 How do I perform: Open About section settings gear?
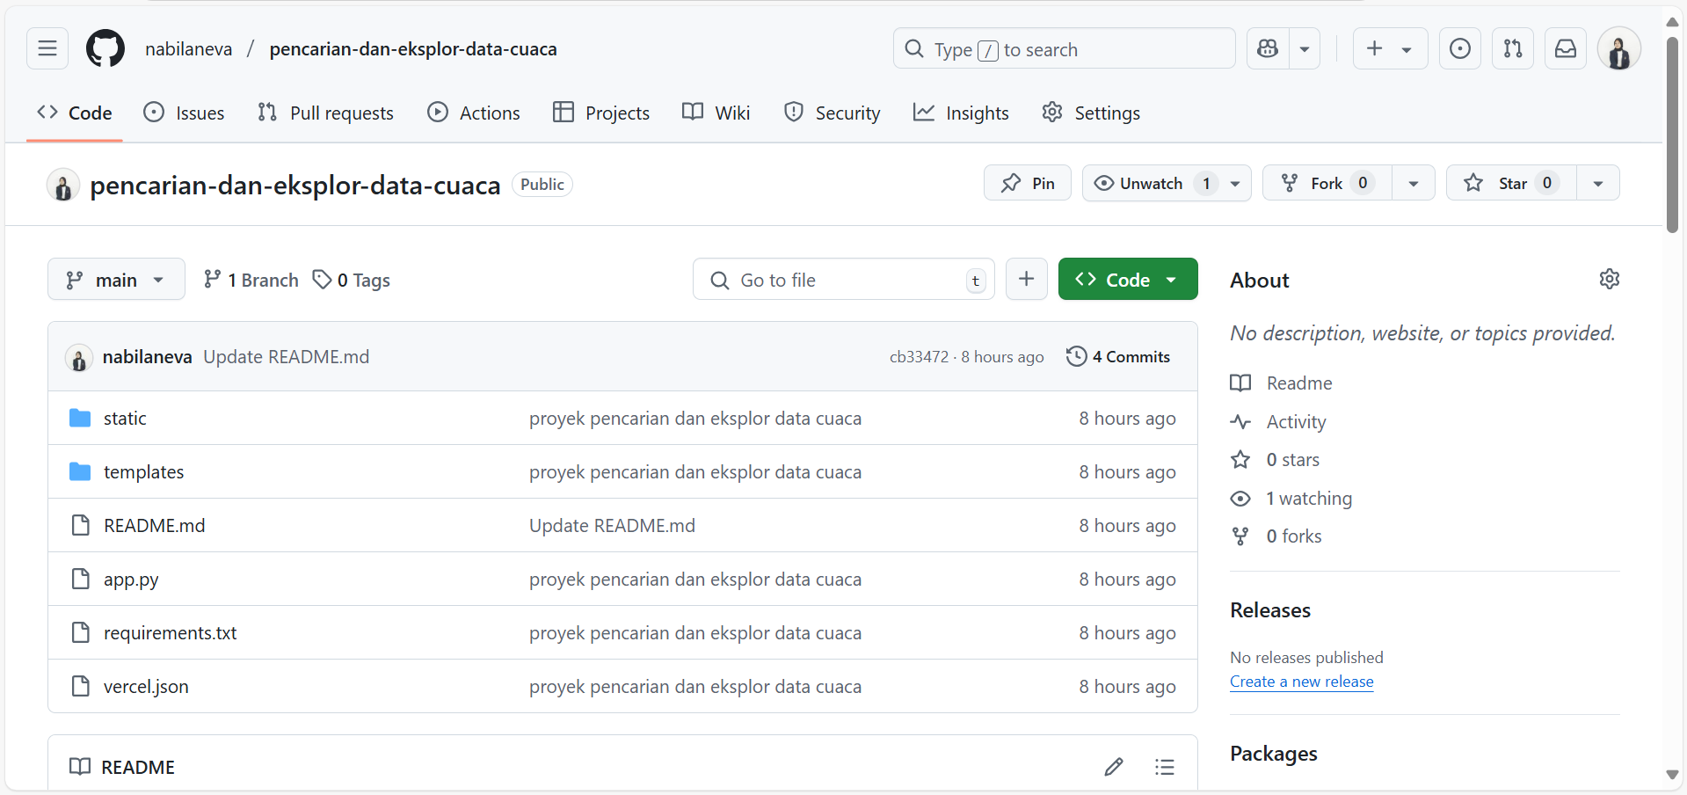[x=1609, y=279]
